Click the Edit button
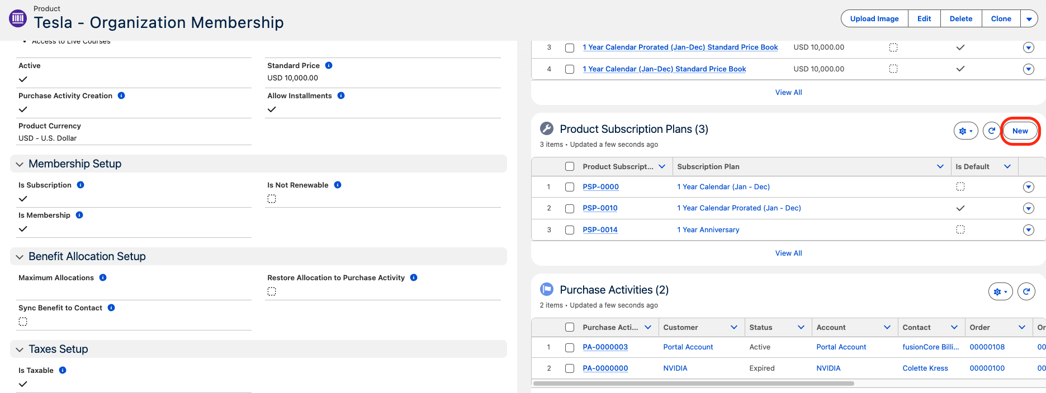Image resolution: width=1046 pixels, height=393 pixels. point(924,18)
